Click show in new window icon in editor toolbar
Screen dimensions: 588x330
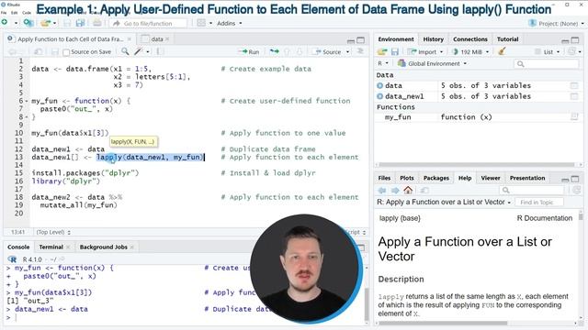[39, 51]
